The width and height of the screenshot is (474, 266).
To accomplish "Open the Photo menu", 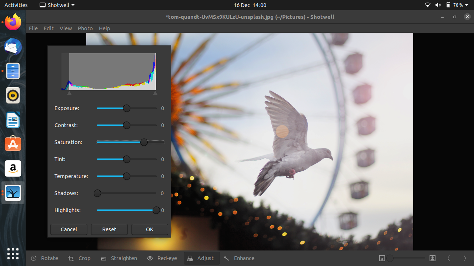I will (85, 28).
